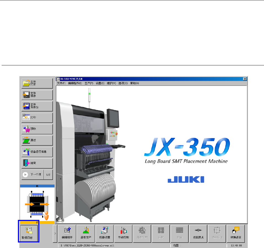The image size is (264, 248).
Task: Expand the bottom toolbar chevron arrow
Action: (55, 233)
